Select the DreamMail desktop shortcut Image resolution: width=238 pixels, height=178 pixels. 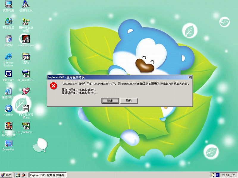(9, 145)
